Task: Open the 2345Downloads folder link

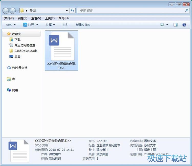Action: point(26,51)
